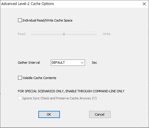Click the Gather Interval label
Viewport: 149px width, 128px height.
click(29, 63)
